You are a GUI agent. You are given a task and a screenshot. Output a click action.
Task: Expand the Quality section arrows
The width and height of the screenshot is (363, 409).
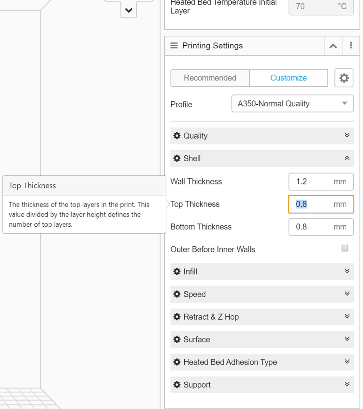tap(347, 135)
